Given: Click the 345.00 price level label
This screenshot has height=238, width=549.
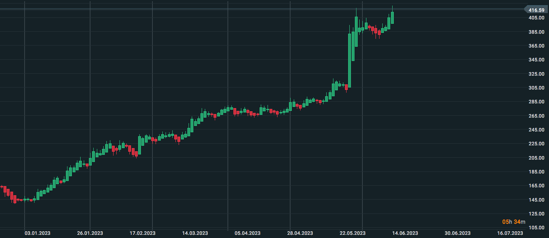Looking at the screenshot, I should tap(536, 60).
